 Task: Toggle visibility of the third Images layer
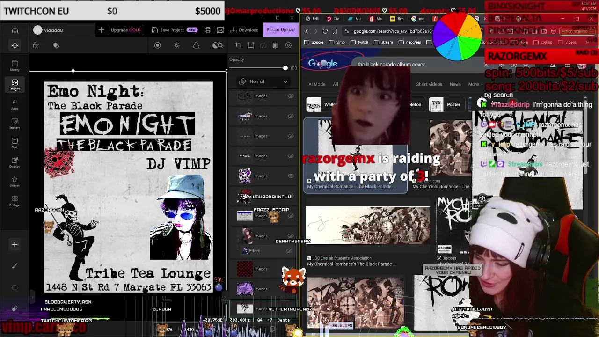pos(291,136)
